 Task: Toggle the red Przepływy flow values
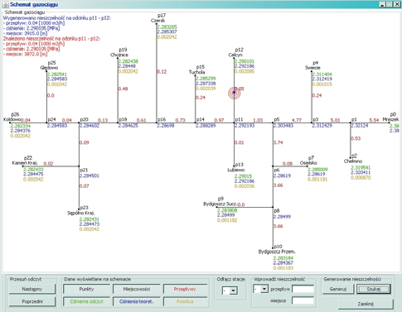185,289
